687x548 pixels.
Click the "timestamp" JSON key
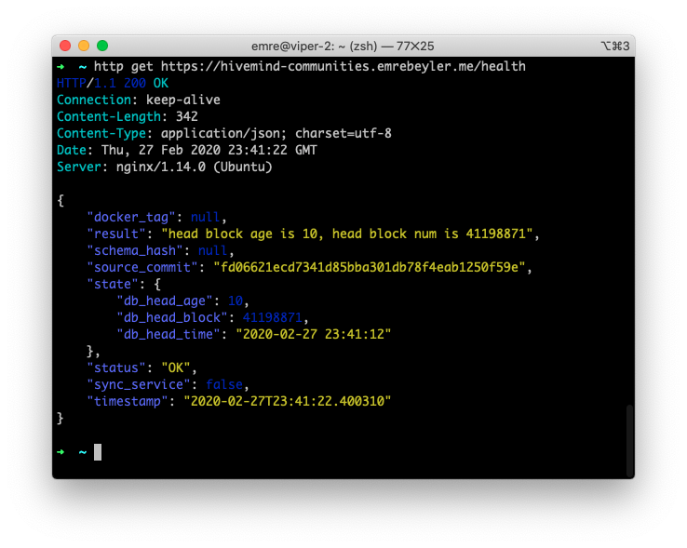click(127, 401)
